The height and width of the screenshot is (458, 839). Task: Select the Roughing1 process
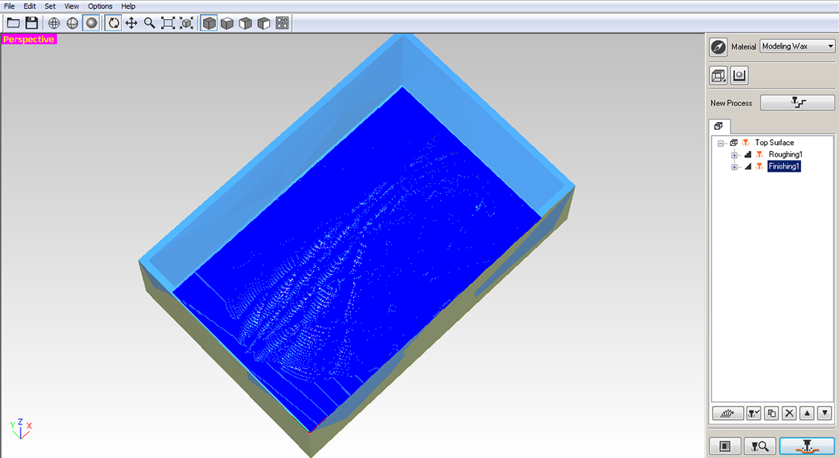click(x=785, y=154)
